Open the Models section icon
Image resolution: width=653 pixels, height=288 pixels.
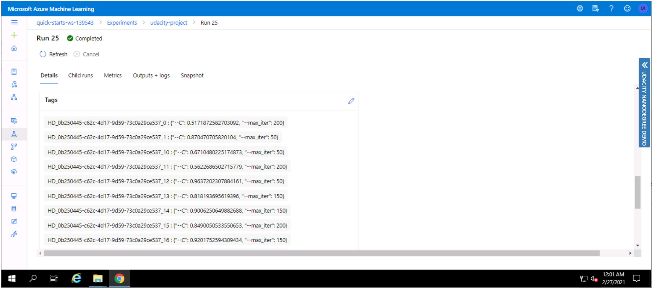click(x=14, y=159)
